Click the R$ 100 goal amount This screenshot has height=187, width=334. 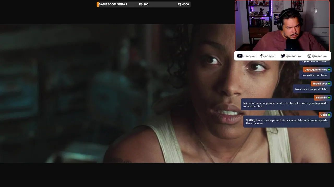pos(144,4)
